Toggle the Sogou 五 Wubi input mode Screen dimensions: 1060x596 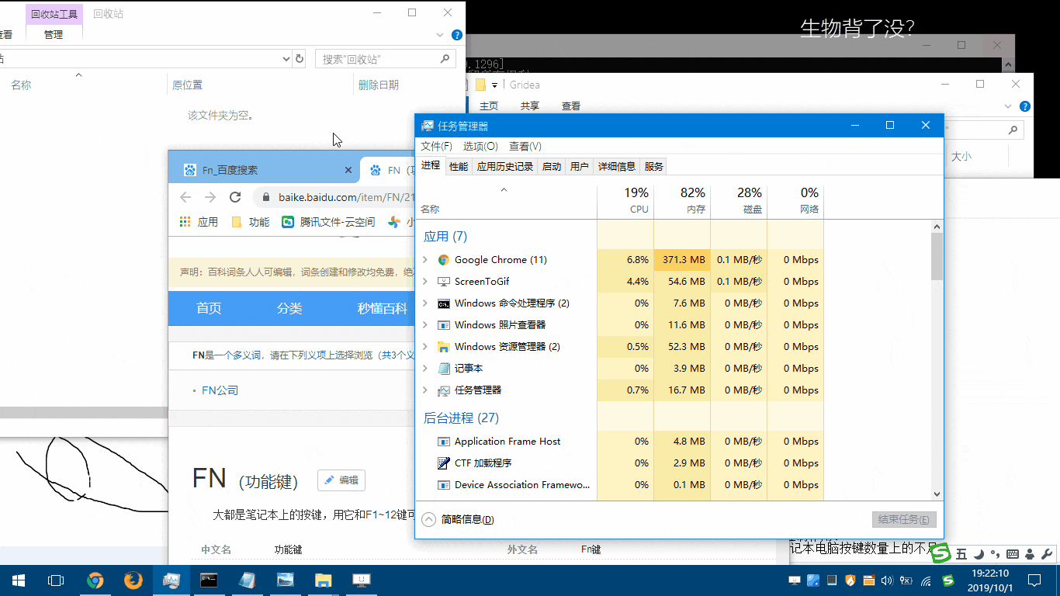click(961, 554)
